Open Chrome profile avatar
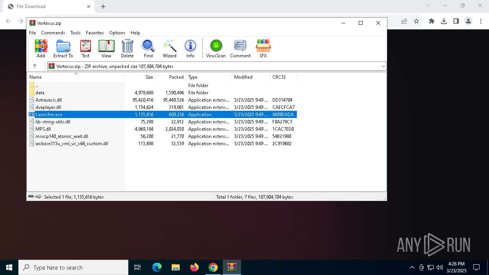Screen dimensions: 489x275 [468, 21]
